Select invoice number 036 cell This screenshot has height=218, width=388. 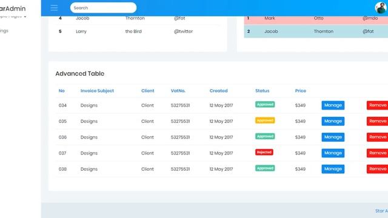tap(62, 137)
